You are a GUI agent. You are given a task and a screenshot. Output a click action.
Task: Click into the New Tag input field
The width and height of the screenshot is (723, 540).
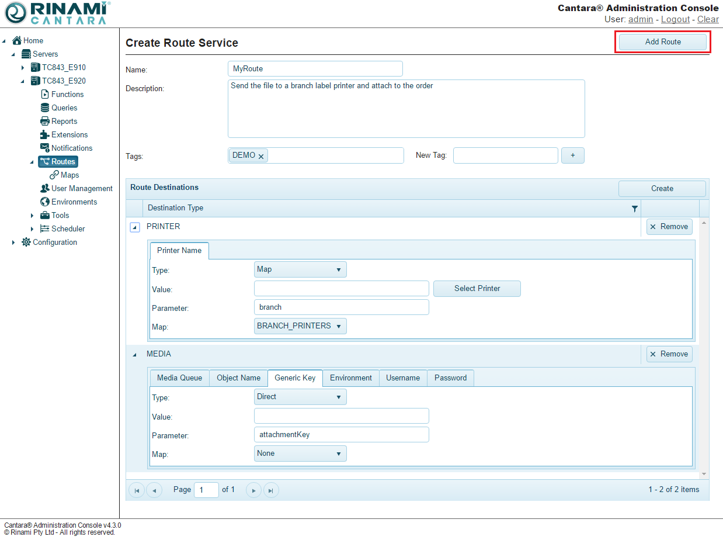tap(505, 155)
